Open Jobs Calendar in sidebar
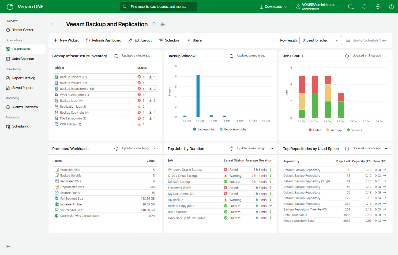Viewport: 398px width, 255px height. pyautogui.click(x=24, y=59)
